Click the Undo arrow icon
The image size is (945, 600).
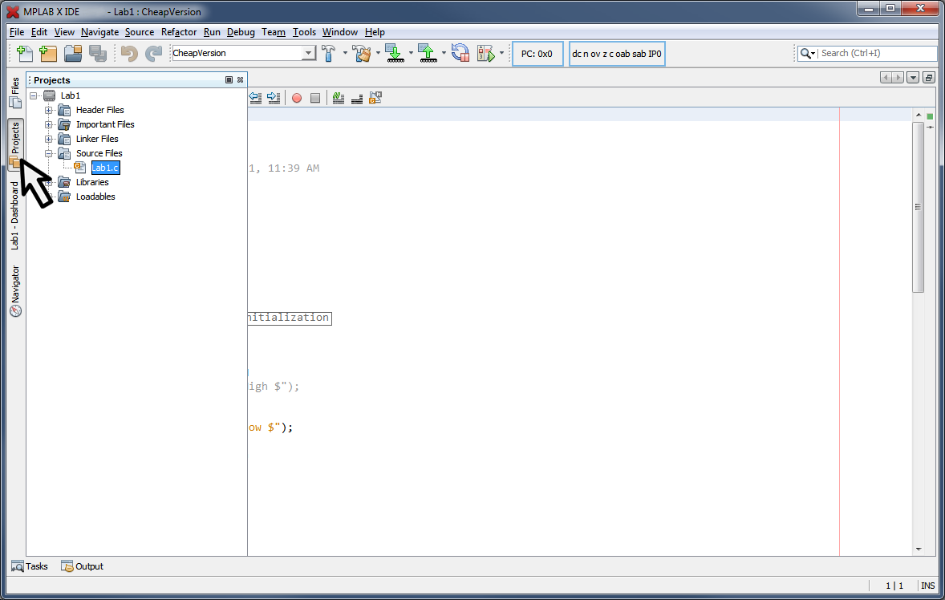click(128, 53)
